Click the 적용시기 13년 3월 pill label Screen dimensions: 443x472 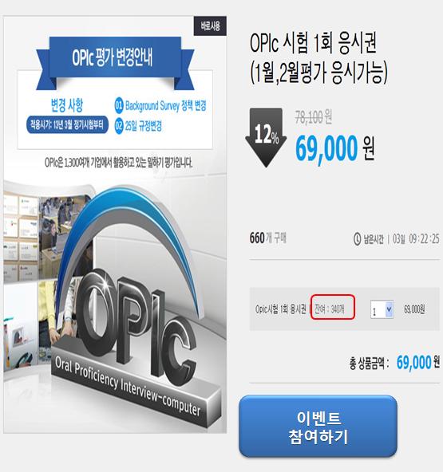click(x=67, y=124)
